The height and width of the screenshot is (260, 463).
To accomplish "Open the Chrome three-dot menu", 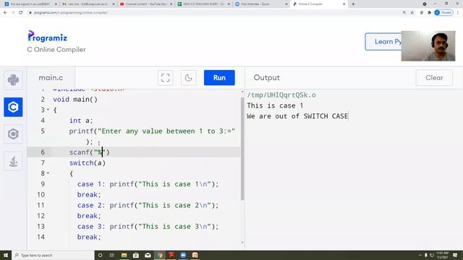I will click(x=458, y=13).
